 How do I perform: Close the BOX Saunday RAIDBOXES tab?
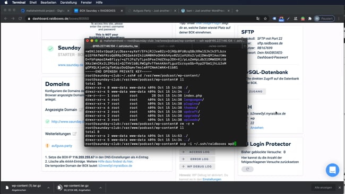click(122, 11)
